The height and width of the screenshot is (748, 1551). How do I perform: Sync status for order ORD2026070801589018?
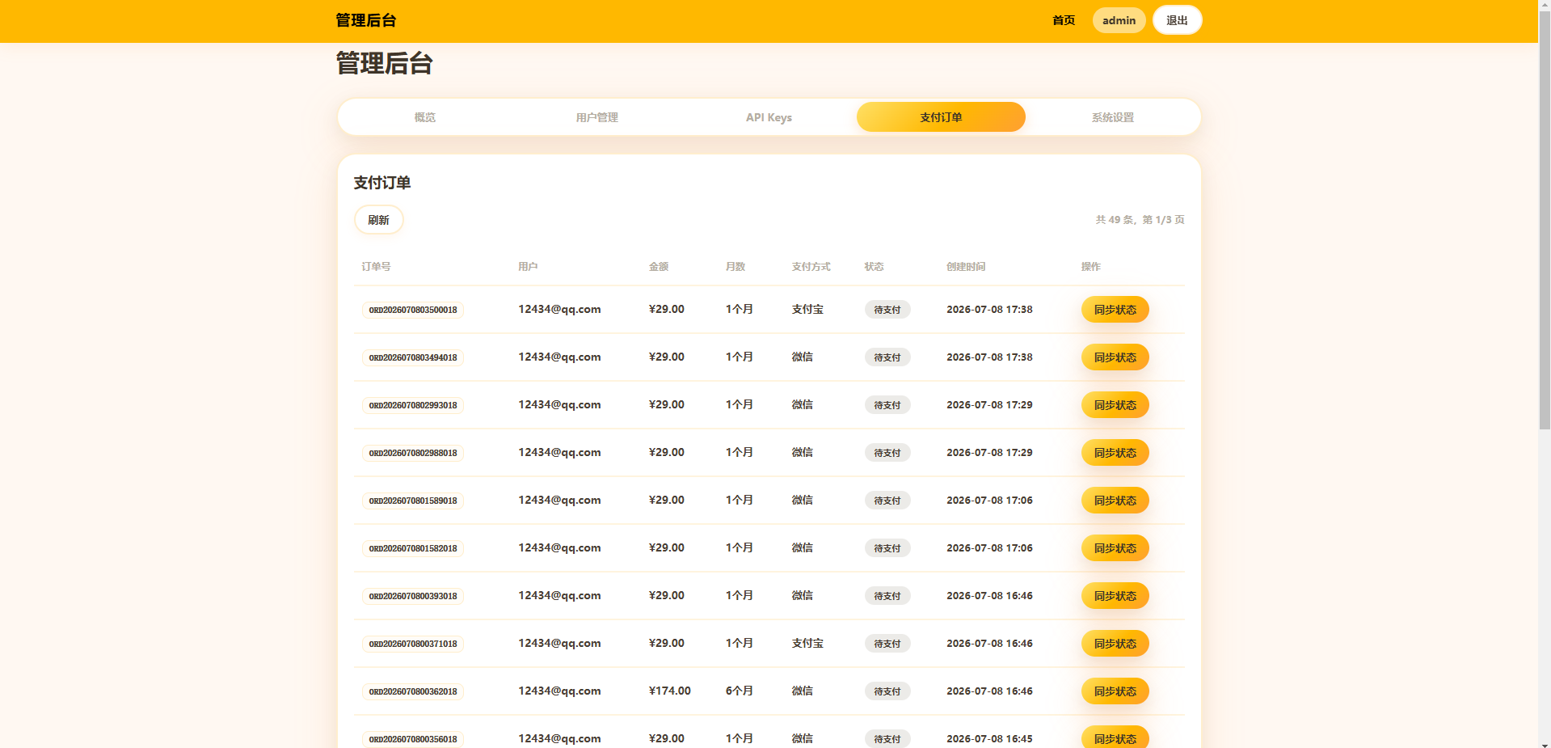coord(1115,501)
